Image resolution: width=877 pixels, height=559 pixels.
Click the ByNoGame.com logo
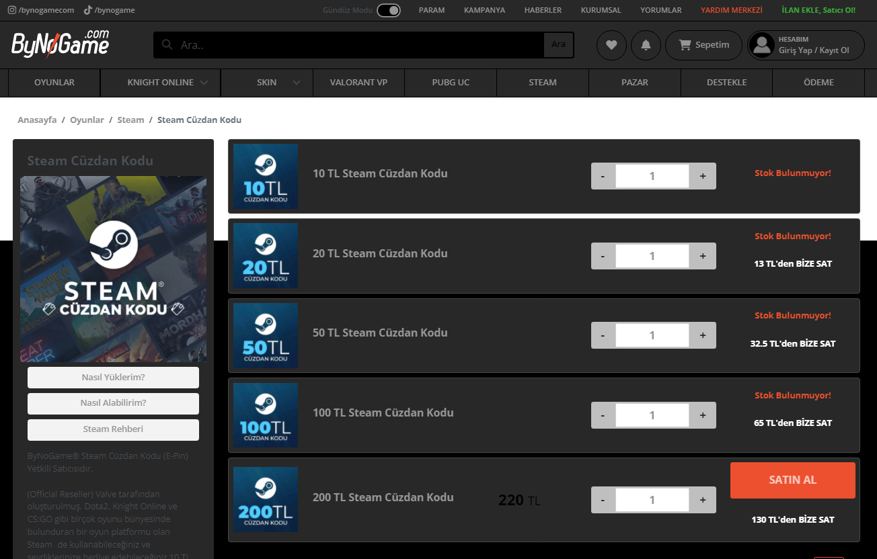61,43
